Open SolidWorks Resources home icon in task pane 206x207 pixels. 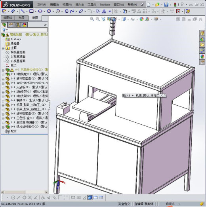click(202, 33)
